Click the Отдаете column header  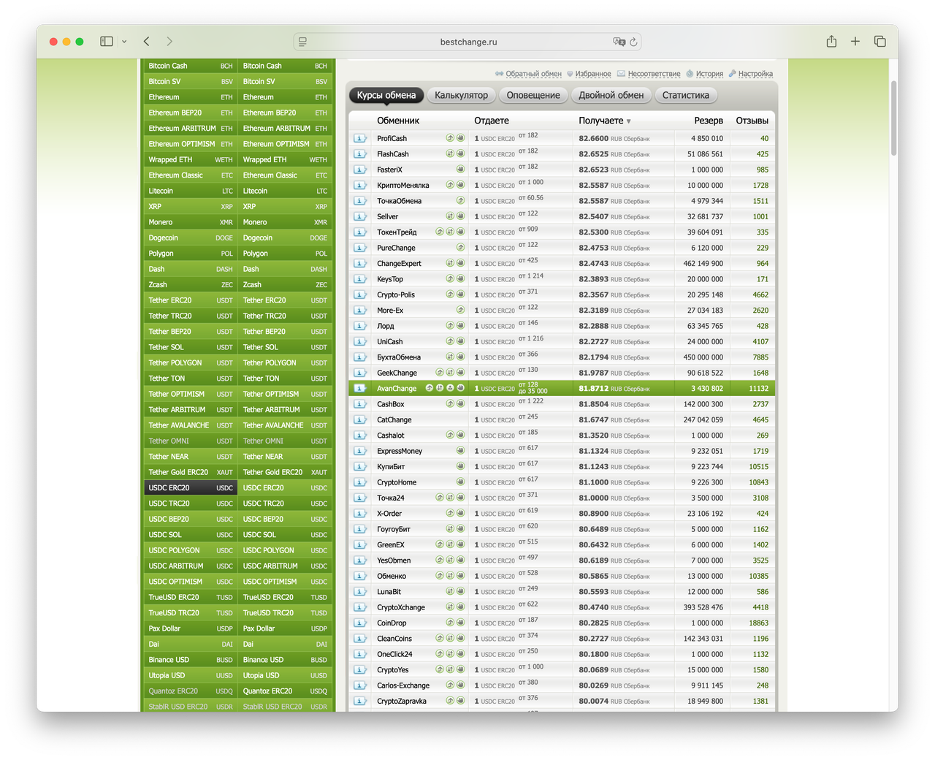(492, 121)
